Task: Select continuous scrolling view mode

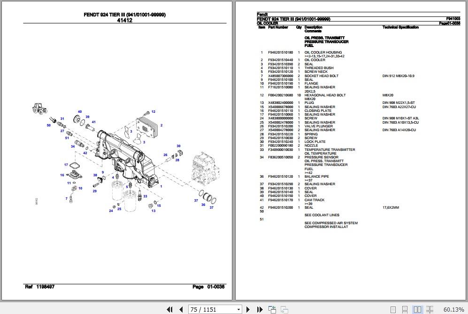Action: click(405, 309)
